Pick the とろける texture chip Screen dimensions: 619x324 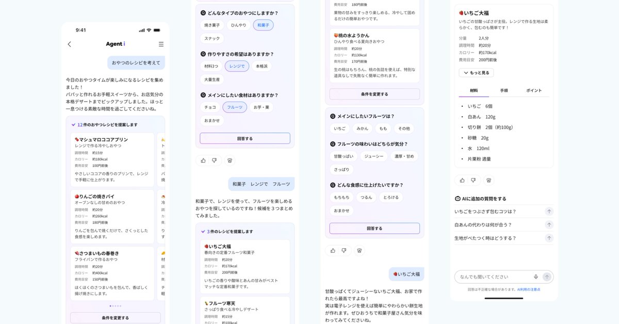(x=391, y=198)
